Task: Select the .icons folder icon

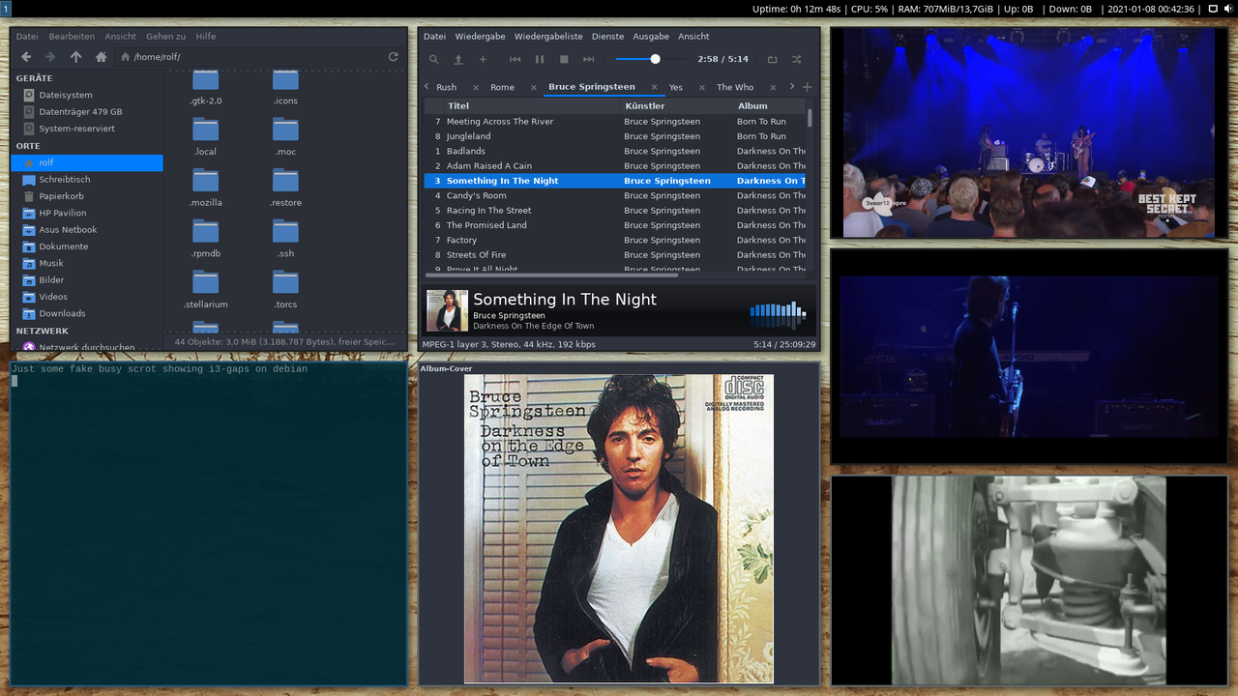Action: click(x=285, y=80)
